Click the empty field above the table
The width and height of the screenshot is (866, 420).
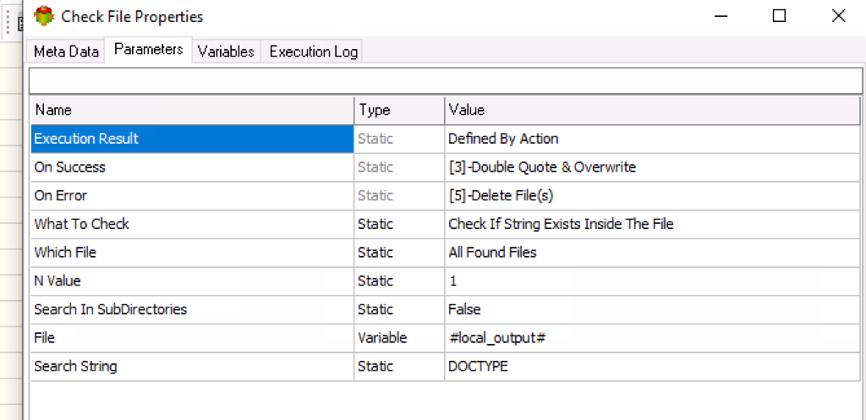tap(445, 80)
